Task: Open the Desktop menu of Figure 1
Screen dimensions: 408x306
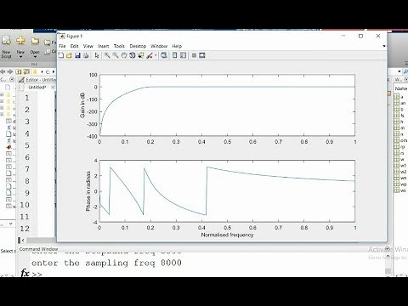Action: coord(138,46)
